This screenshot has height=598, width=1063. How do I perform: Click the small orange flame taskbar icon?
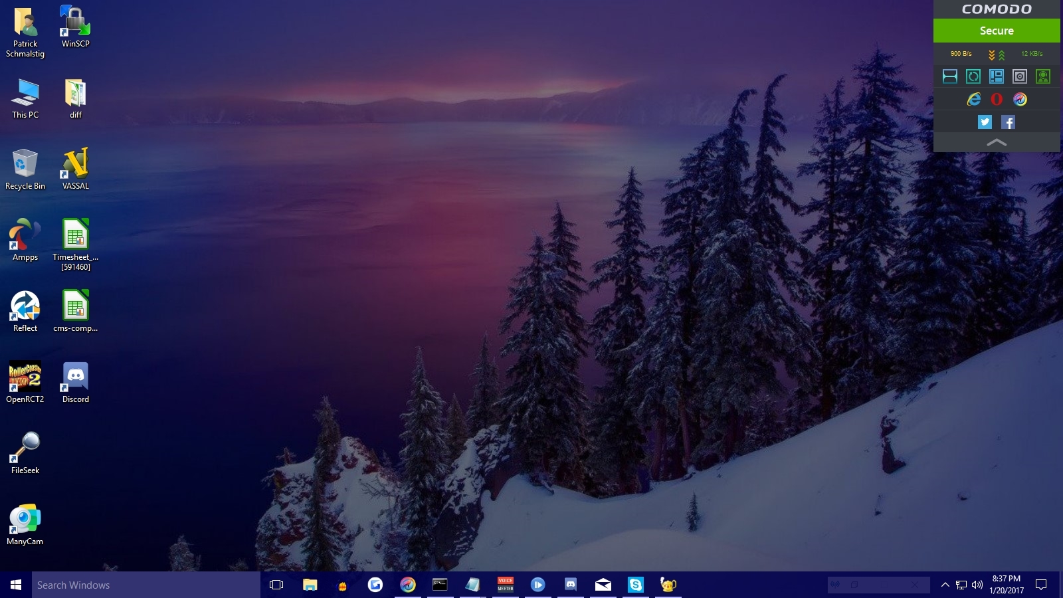point(342,585)
